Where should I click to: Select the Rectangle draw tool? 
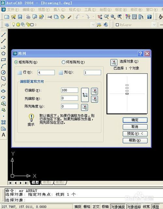[3, 59]
